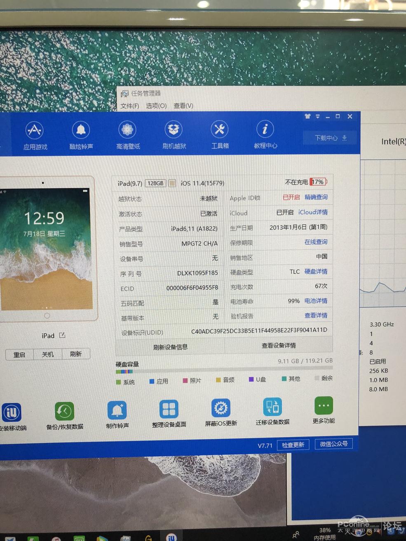Click the 照片 pink legend swatch
This screenshot has width=406, height=541.
[x=185, y=381]
